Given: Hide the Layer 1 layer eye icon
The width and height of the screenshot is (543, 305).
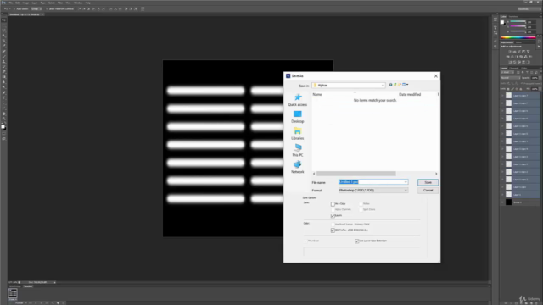Looking at the screenshot, I should pos(502,195).
